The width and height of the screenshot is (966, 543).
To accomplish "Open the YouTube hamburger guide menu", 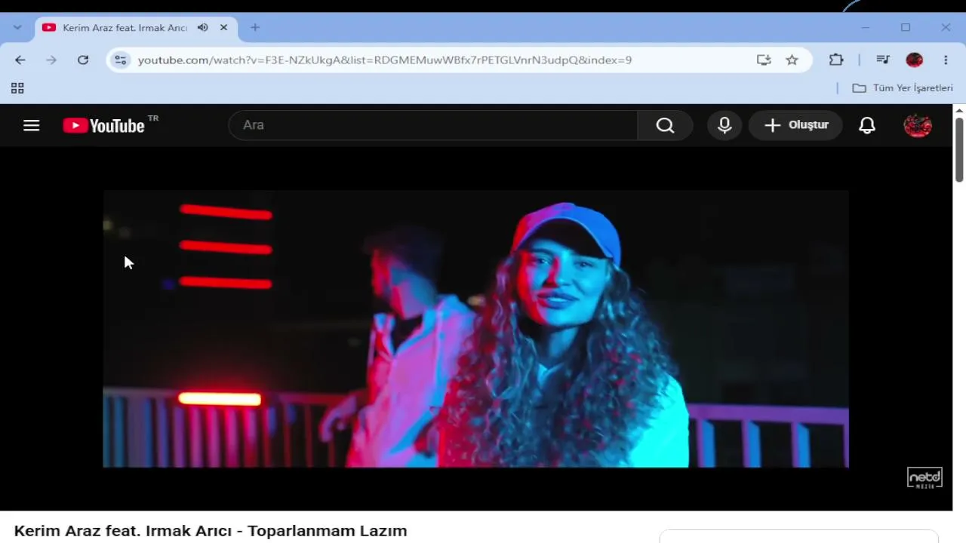I will click(x=31, y=125).
